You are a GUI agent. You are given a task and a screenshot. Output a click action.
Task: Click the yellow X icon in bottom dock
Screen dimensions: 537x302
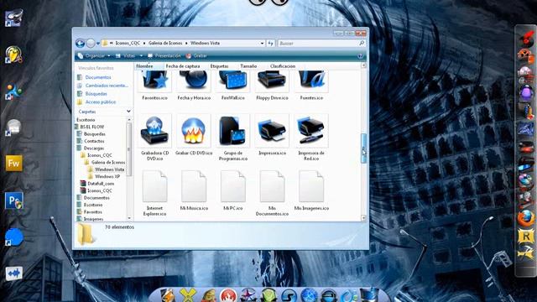(x=188, y=295)
